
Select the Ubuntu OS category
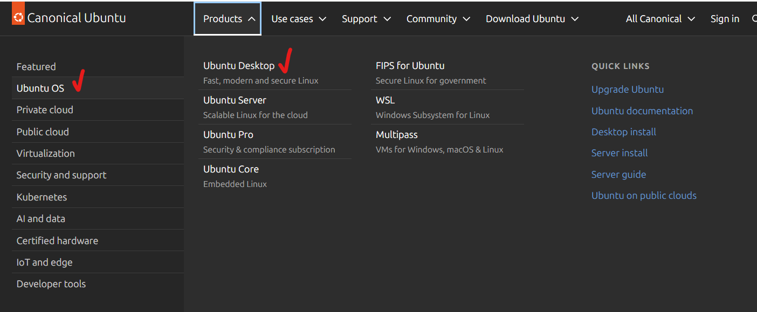tap(98, 88)
